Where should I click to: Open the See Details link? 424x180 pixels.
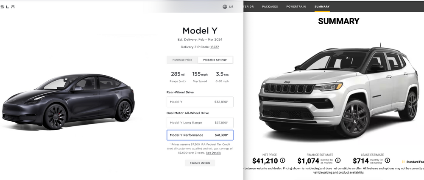click(x=213, y=153)
